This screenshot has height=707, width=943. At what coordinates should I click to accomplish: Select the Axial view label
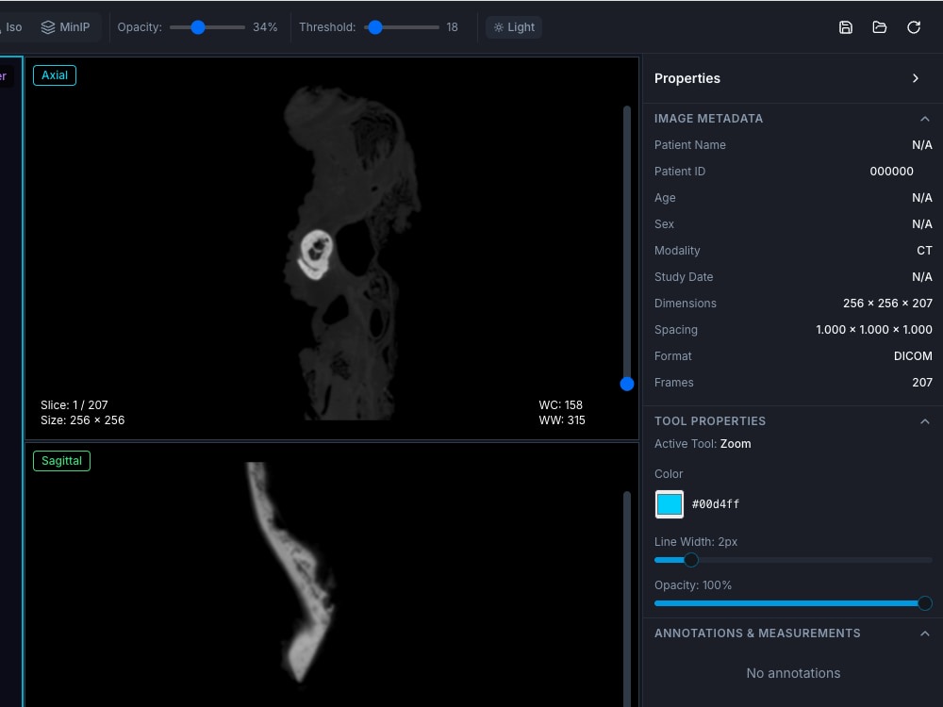point(55,75)
